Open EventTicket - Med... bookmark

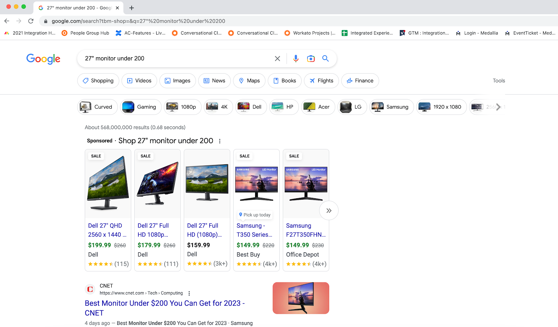[x=530, y=33]
